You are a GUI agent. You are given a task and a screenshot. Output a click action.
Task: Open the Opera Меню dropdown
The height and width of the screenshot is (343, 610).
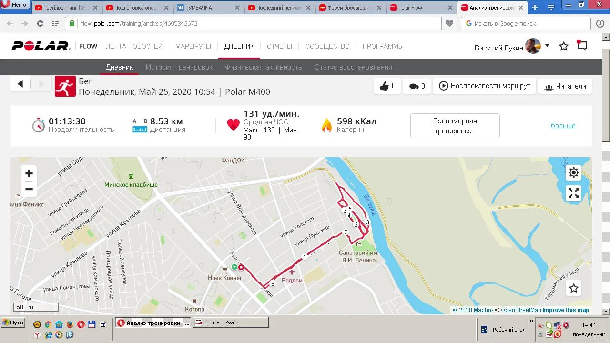click(x=14, y=5)
